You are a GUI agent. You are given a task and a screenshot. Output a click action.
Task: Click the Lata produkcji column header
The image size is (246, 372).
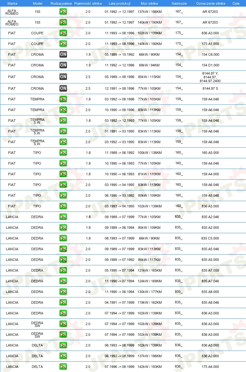coord(120,3)
